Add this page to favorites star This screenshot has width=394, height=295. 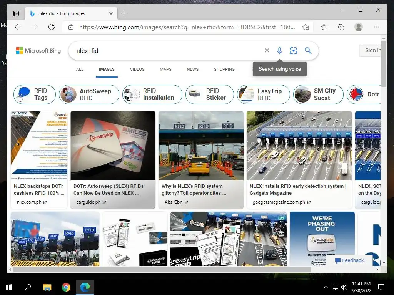coord(306,27)
